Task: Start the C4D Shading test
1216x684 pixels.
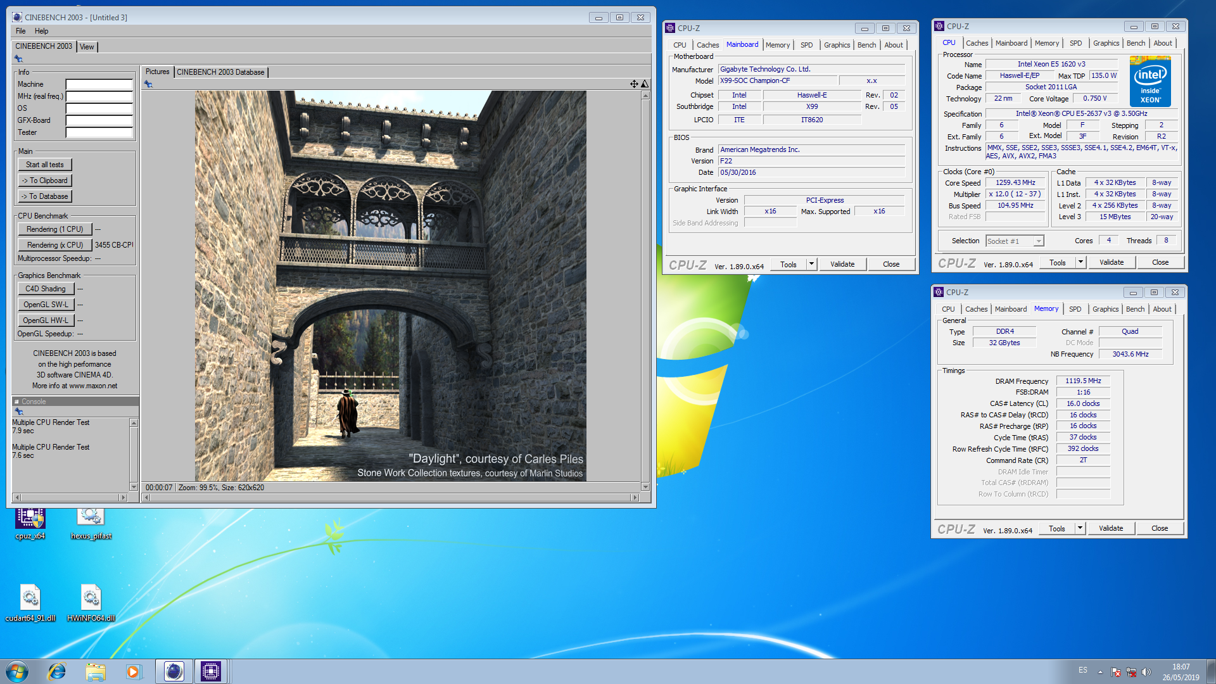Action: (x=46, y=289)
